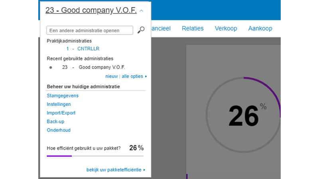Viewport: 319px width, 179px height.
Task: Open the Aankoop menu
Action: point(260,28)
